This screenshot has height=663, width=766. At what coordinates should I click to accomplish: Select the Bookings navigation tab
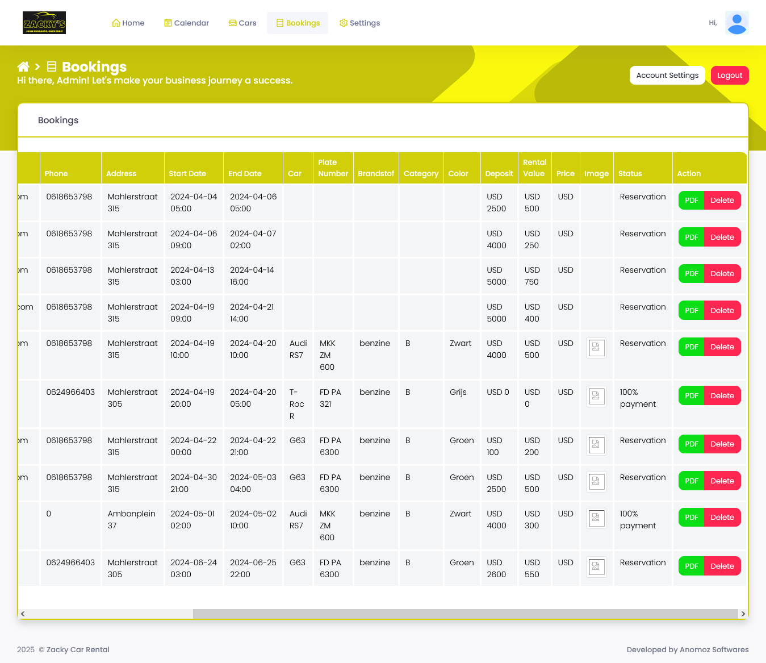coord(298,23)
